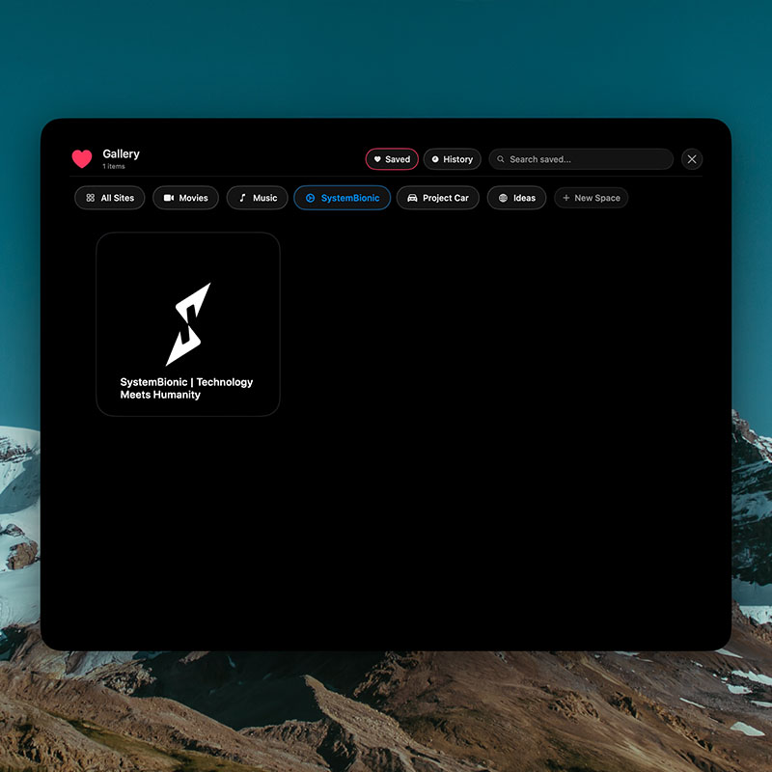
Task: Open the All Sites tab
Action: [110, 198]
